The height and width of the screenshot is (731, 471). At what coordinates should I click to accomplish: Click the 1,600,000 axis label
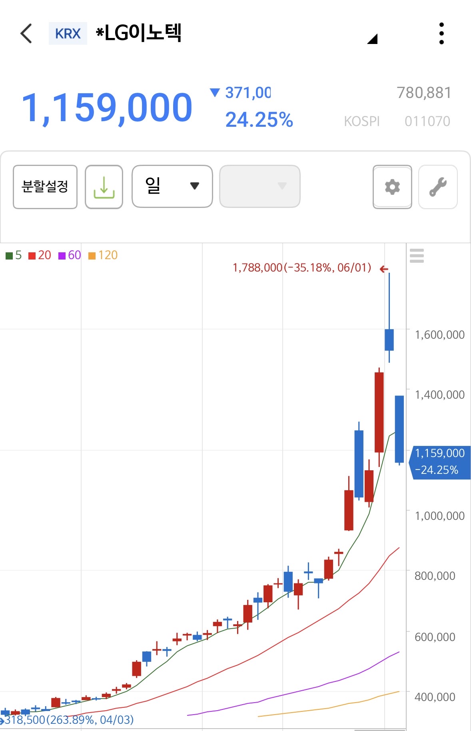tap(439, 335)
